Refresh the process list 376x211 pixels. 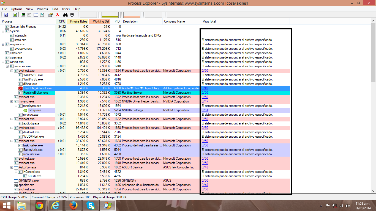15,15
